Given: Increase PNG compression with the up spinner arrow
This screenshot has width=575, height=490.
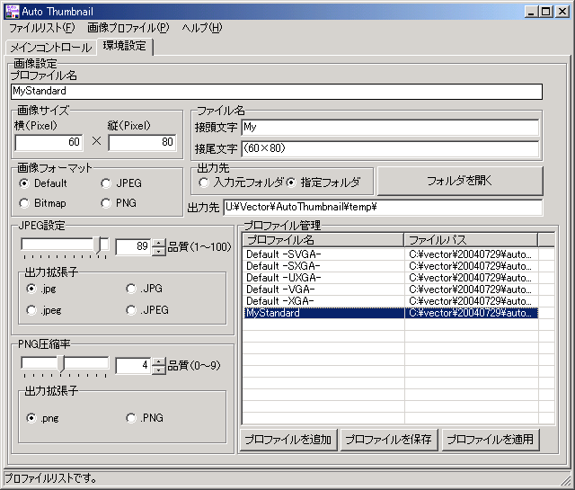Looking at the screenshot, I should click(x=159, y=361).
